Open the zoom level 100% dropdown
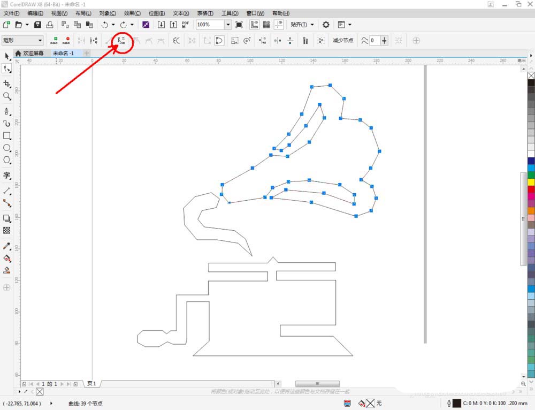535x410 pixels. pos(228,25)
